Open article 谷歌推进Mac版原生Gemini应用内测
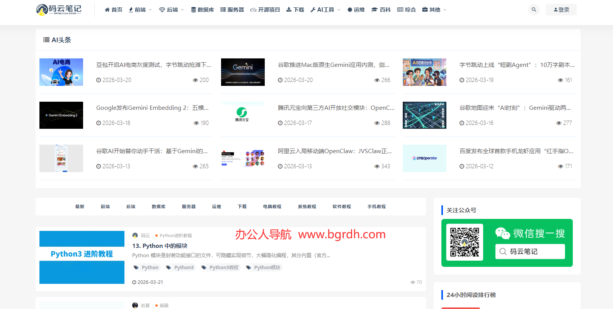The width and height of the screenshot is (613, 309). tap(334, 65)
